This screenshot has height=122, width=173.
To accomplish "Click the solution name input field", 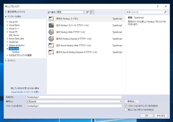I will (74, 106).
